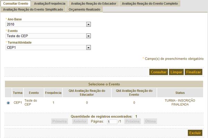
Task: Go to the Orçamento Realizado tab
Action: click(84, 9)
